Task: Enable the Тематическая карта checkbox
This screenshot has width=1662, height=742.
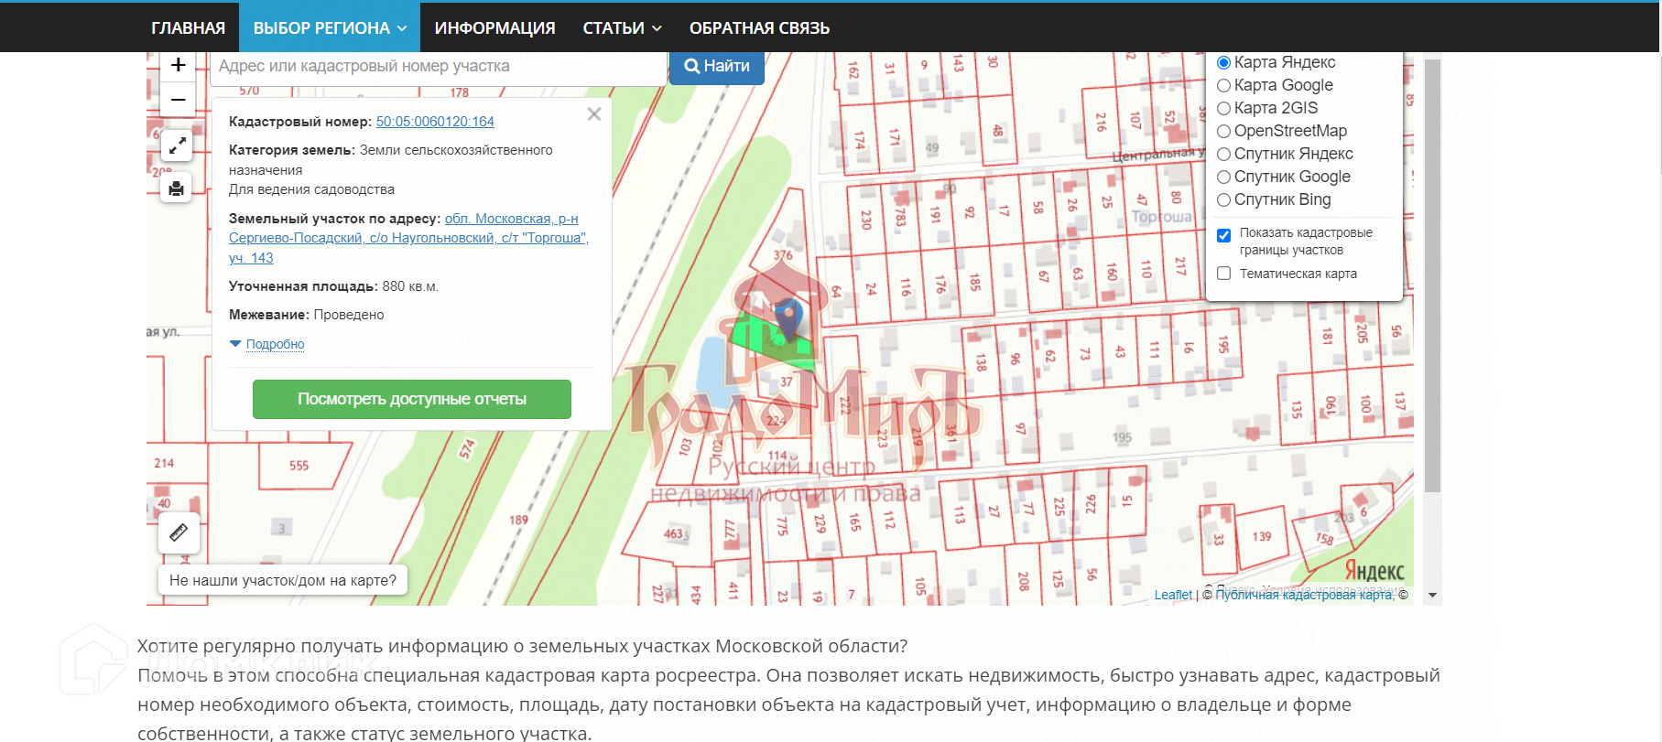Action: [x=1223, y=274]
